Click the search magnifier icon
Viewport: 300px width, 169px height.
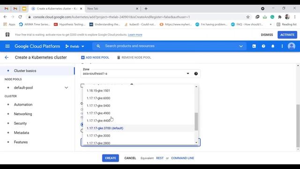[x=98, y=46]
